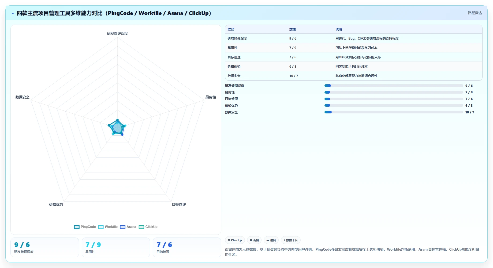The height and width of the screenshot is (268, 493).
Task: Click the 10 / 7 value in table
Action: pos(294,76)
